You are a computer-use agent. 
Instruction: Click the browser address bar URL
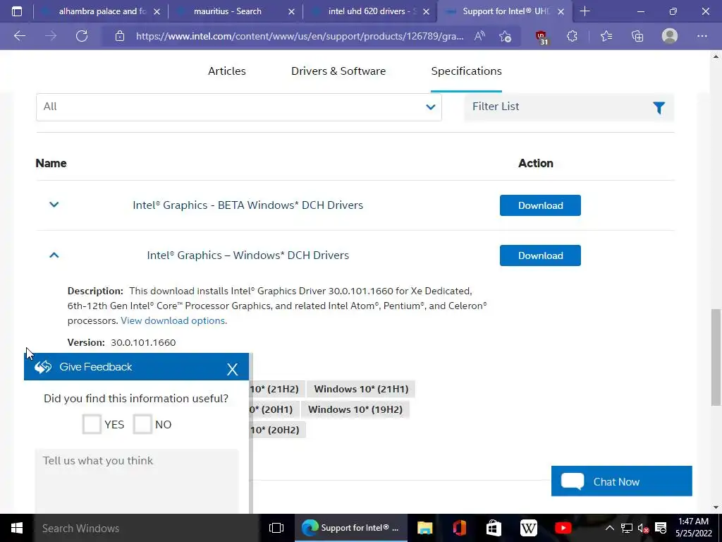299,36
